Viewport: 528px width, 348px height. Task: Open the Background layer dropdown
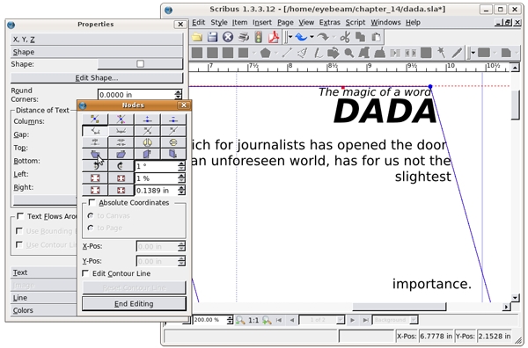[395, 320]
